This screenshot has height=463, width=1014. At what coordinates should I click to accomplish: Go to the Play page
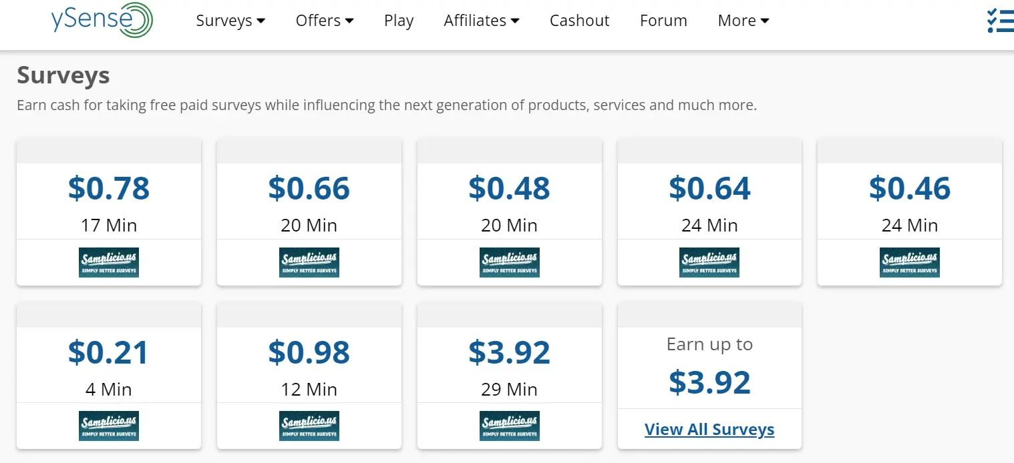coord(399,21)
